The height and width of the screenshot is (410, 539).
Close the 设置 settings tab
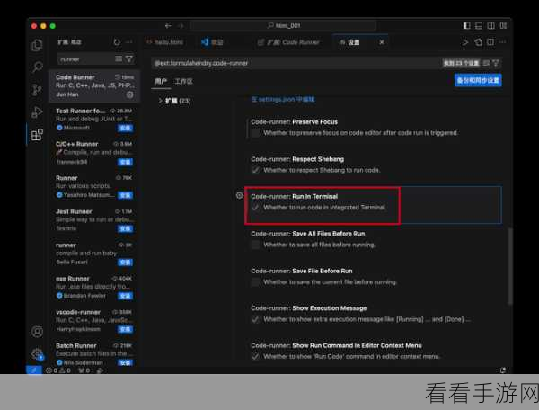[382, 42]
